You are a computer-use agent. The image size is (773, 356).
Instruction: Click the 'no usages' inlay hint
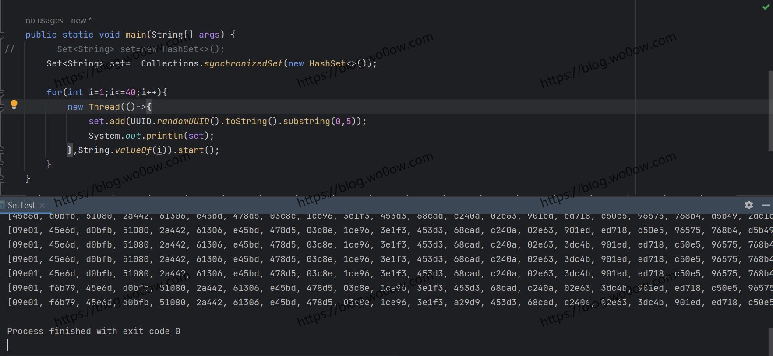[44, 21]
